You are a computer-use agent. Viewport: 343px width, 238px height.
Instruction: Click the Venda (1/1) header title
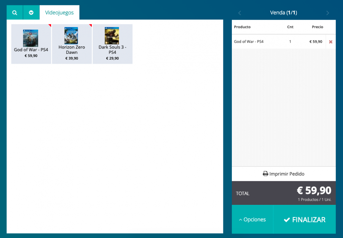coord(283,13)
